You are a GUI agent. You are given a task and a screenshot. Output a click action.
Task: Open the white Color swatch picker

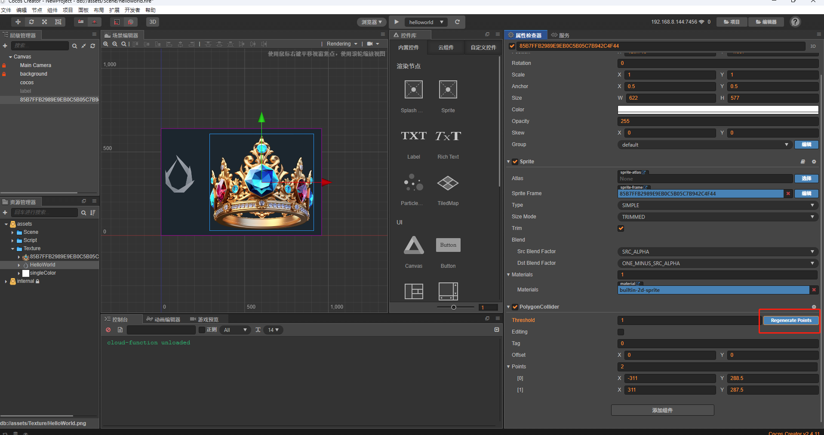717,110
